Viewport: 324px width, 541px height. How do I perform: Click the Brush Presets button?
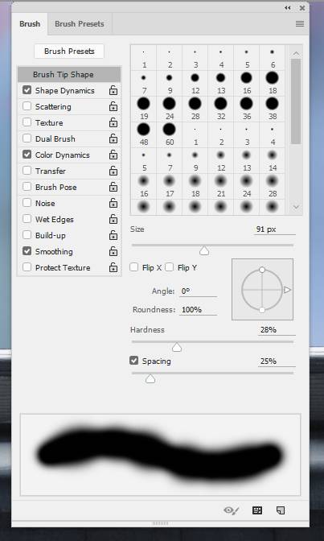point(69,51)
